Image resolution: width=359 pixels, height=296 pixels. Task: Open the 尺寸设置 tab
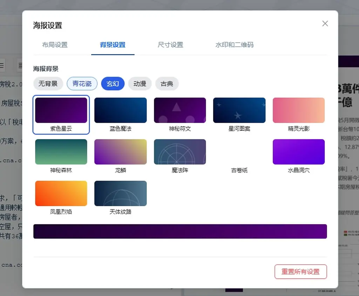[170, 45]
